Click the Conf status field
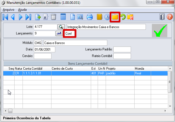Image resolution: width=175 pixels, height=122 pixels. point(70,34)
